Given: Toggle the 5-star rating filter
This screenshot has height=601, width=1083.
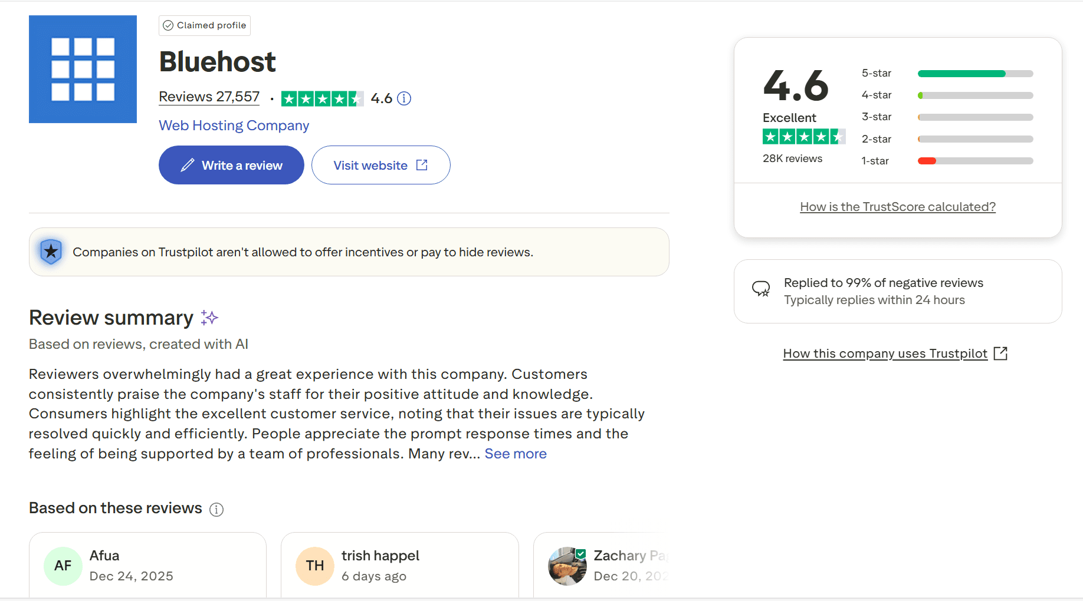Looking at the screenshot, I should coord(974,73).
